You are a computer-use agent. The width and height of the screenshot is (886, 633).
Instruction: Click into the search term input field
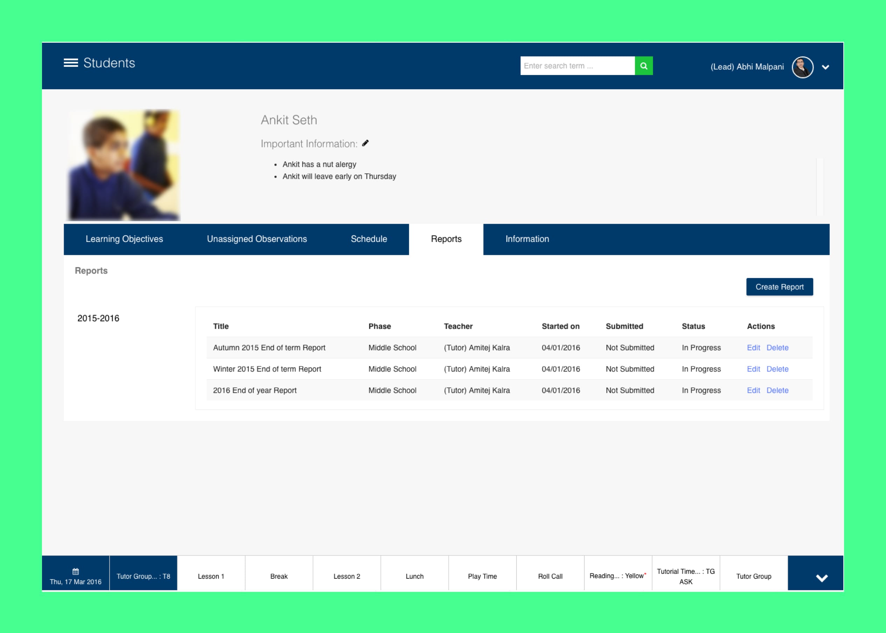pos(577,66)
